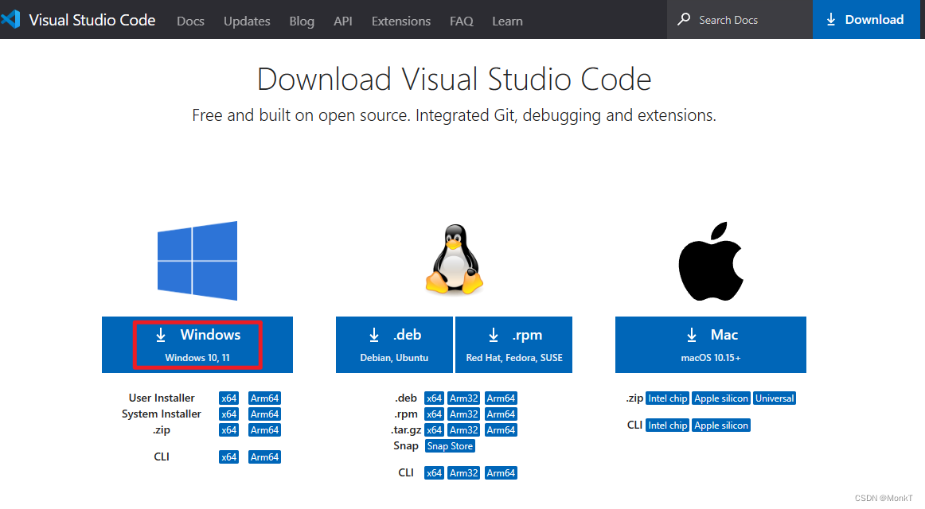
Task: Download the Mac macOS 10.15+ build
Action: [x=711, y=344]
